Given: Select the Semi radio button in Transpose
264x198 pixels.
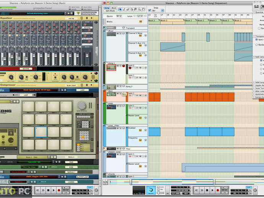Looking at the screenshot, I should pyautogui.click(x=256, y=39).
